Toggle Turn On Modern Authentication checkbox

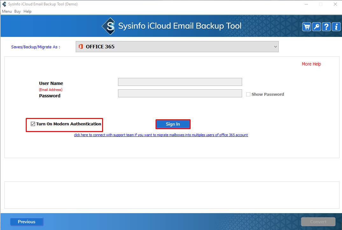[x=33, y=124]
